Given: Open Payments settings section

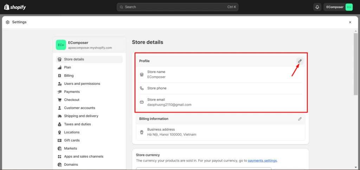Looking at the screenshot, I should [x=72, y=92].
